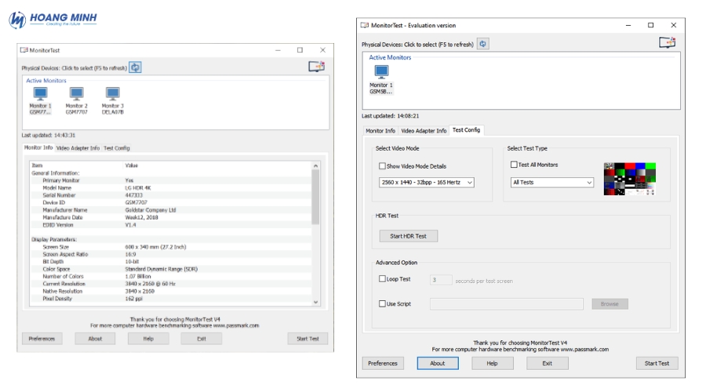The width and height of the screenshot is (706, 392).
Task: Click About button in Evaluation version window
Action: pyautogui.click(x=438, y=363)
